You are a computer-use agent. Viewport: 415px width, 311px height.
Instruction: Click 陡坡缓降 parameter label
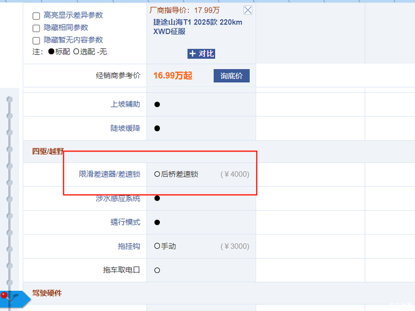(125, 128)
